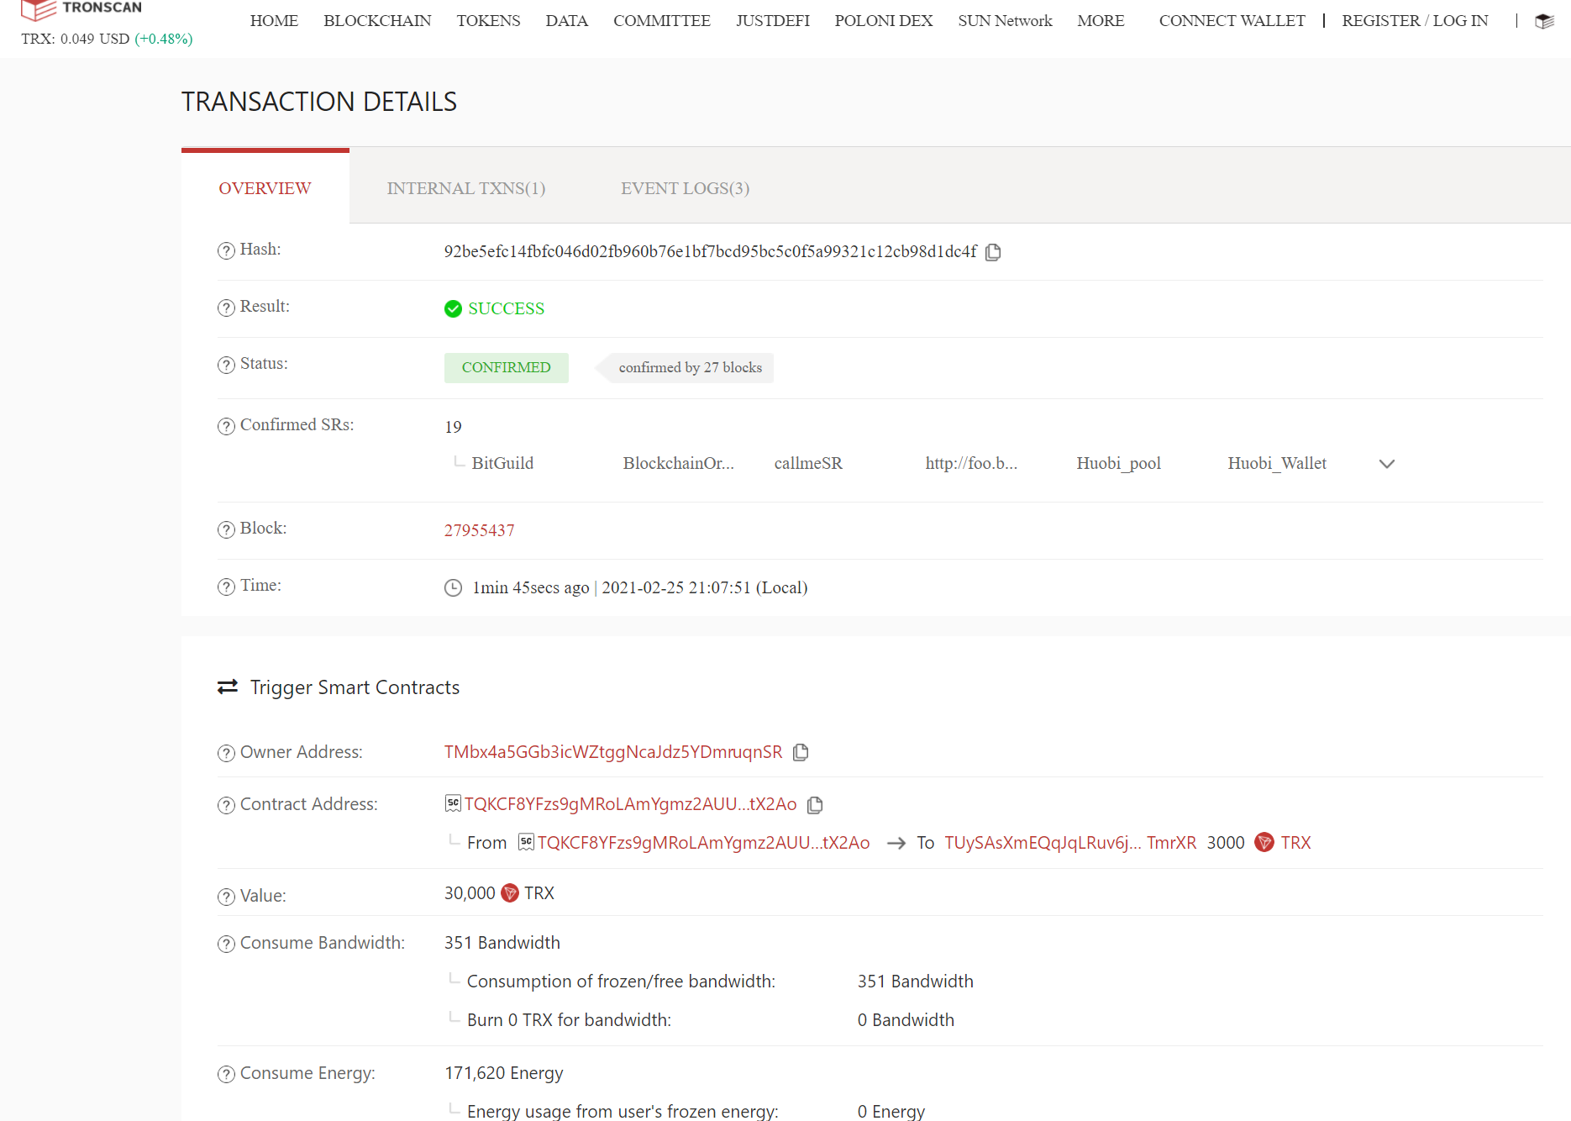Click the Owner Address help icon
The height and width of the screenshot is (1121, 1571).
pyautogui.click(x=226, y=753)
